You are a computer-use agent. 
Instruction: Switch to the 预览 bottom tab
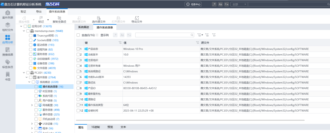point(110,127)
